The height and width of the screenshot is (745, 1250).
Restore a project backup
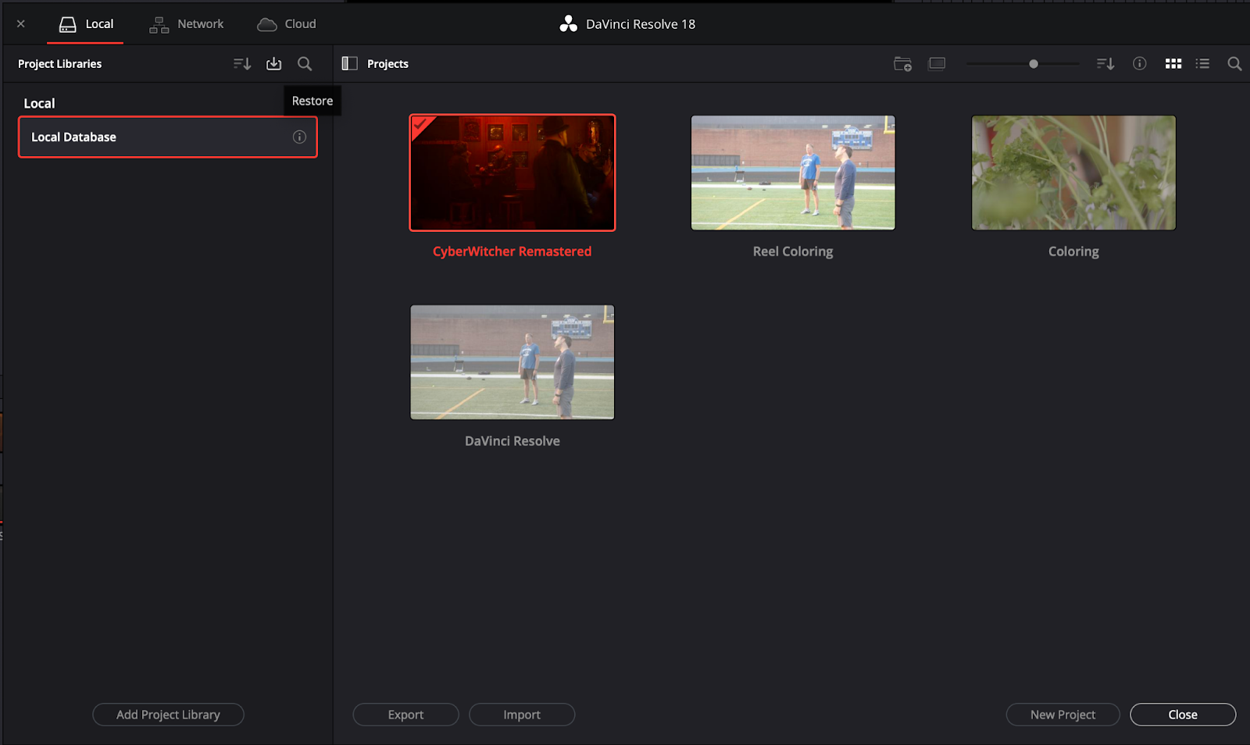(x=273, y=63)
